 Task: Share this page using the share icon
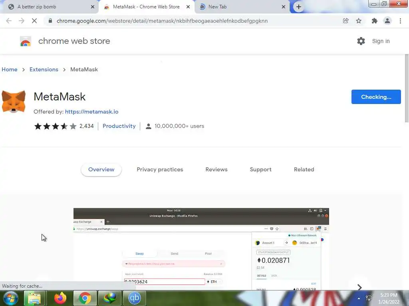pyautogui.click(x=345, y=21)
